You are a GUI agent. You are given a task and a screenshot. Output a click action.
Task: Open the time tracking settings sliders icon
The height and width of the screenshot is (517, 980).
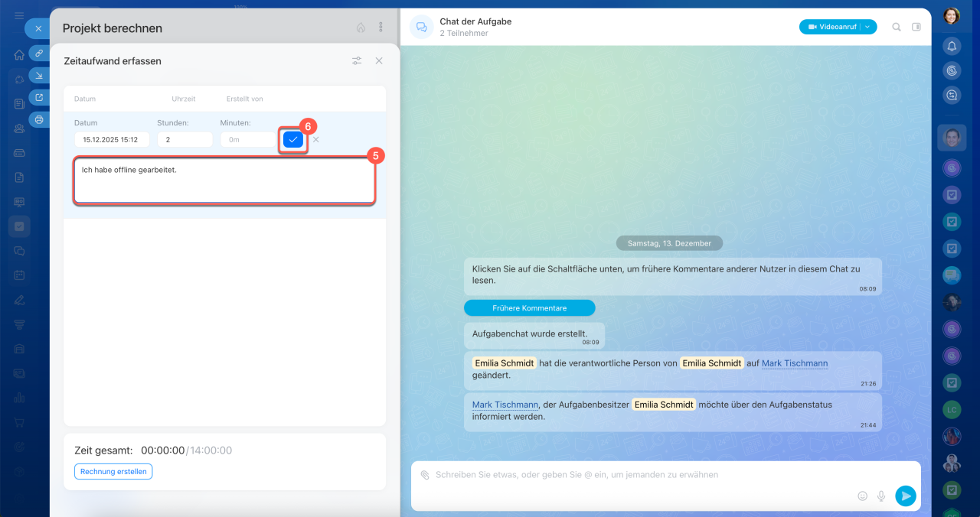coord(357,61)
